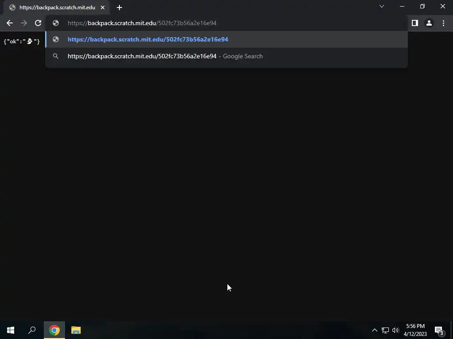The image size is (453, 339).
Task: Minimize the Chrome window
Action: pos(402,6)
